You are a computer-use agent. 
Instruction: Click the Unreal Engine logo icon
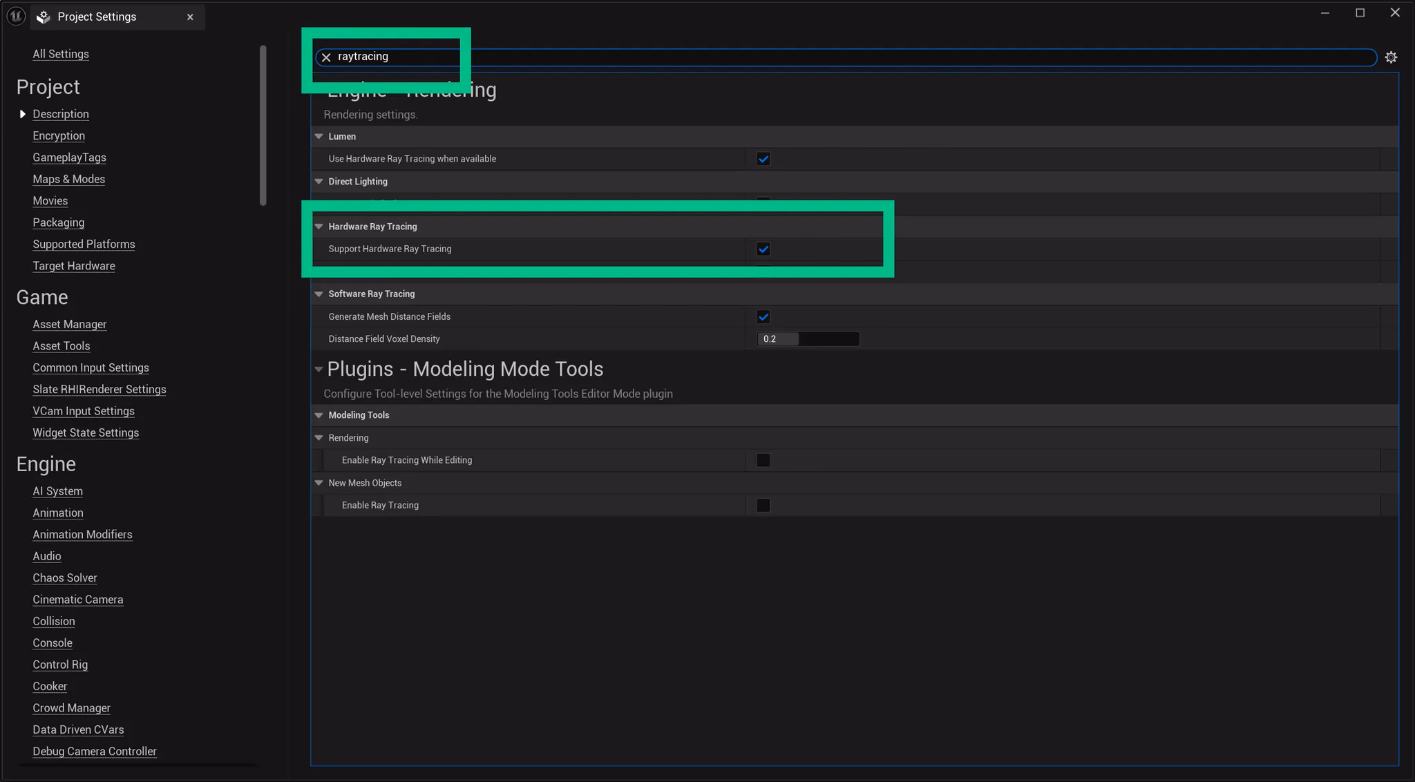coord(15,15)
